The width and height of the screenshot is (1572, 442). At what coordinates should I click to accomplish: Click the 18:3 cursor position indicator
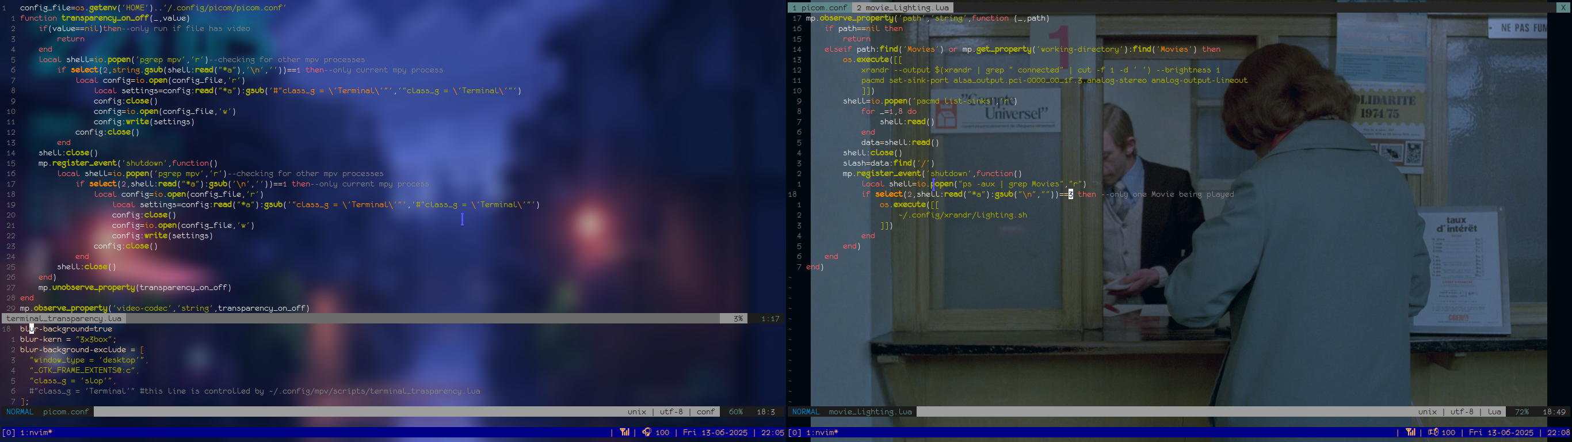(x=766, y=412)
